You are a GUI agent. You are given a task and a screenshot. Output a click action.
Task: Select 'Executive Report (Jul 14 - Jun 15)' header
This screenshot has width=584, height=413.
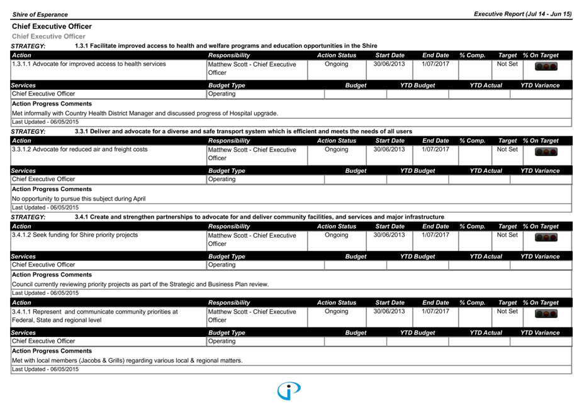coord(522,14)
